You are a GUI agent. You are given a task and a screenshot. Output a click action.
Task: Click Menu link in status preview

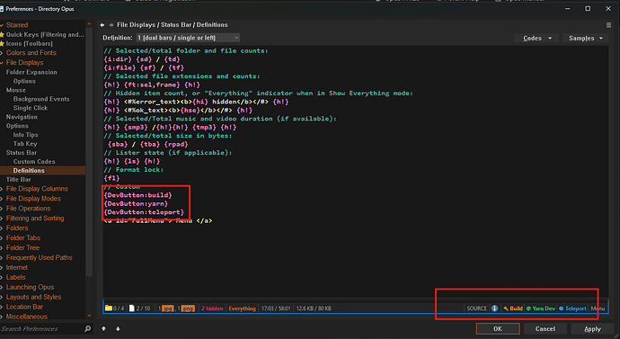[x=598, y=308]
